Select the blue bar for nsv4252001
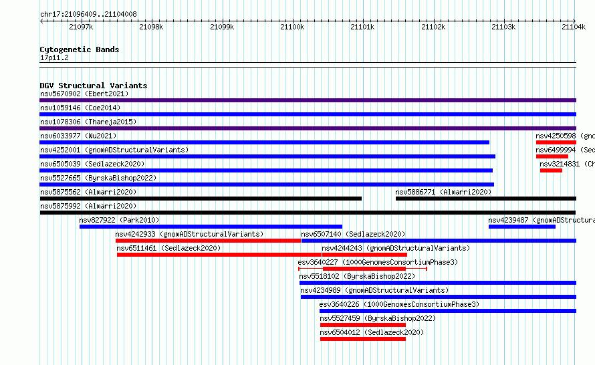 [267, 156]
